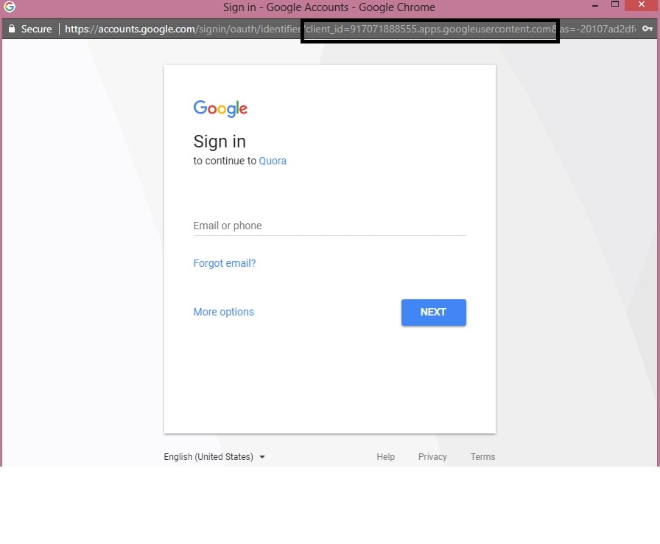Click the Google logo on sign-in card

pyautogui.click(x=220, y=108)
